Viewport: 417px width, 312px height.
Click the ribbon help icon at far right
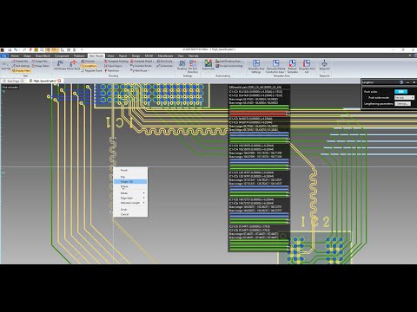414,55
